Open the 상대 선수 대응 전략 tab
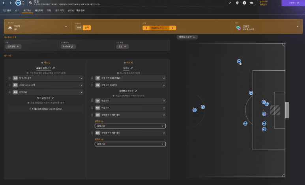The width and height of the screenshot is (305, 185). click(x=76, y=11)
